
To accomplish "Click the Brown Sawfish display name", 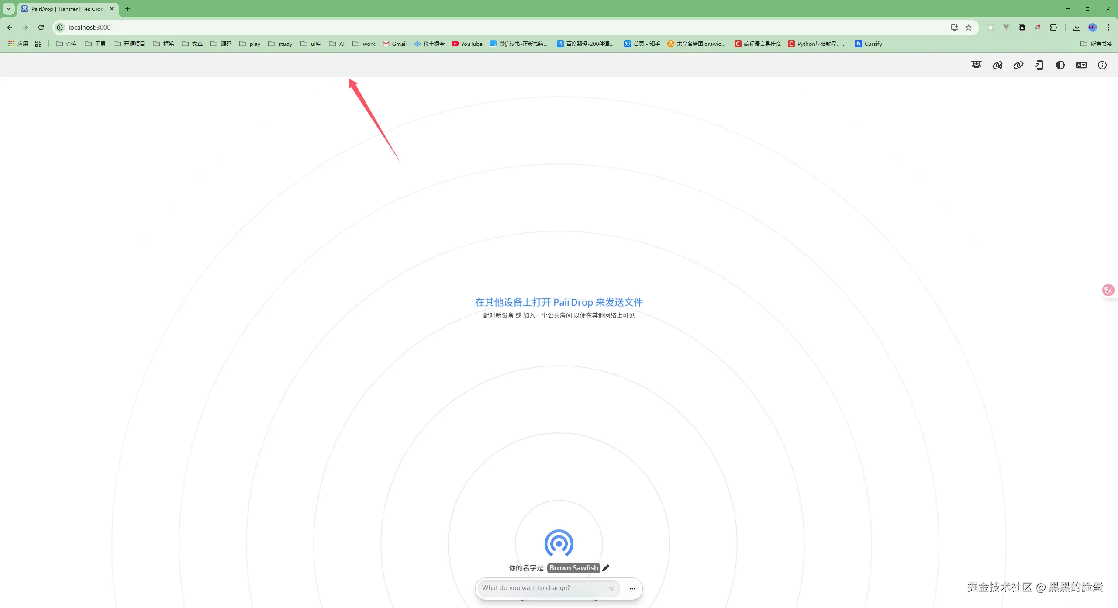I will [573, 568].
